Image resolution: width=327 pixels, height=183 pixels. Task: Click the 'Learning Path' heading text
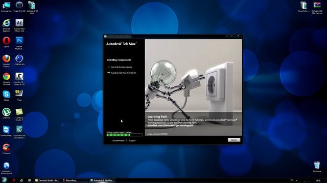(x=157, y=116)
